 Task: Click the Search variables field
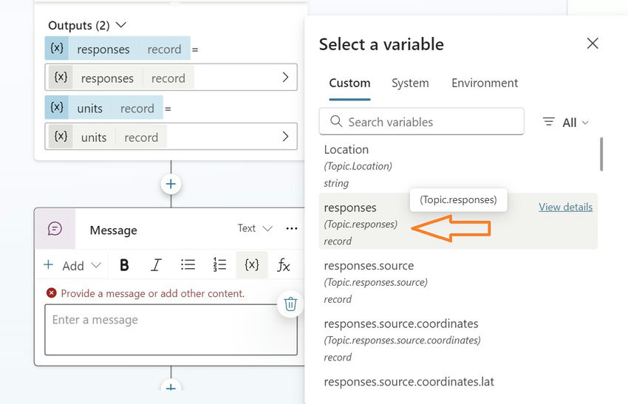(429, 122)
